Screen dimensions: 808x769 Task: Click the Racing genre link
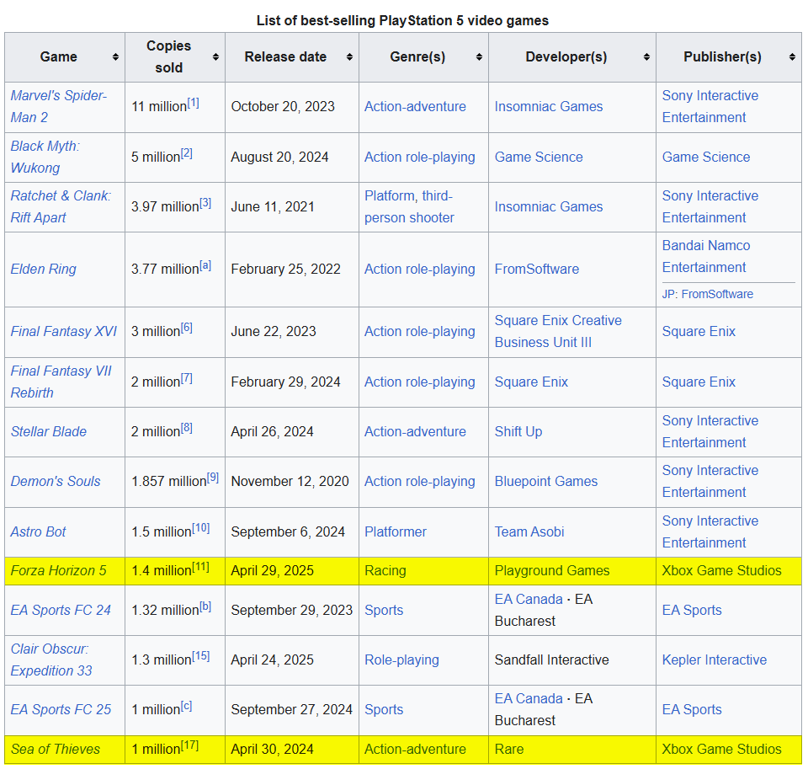coord(385,570)
